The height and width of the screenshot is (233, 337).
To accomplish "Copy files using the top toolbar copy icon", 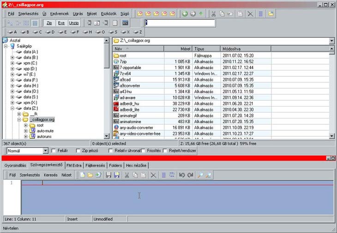I will tap(222, 14).
